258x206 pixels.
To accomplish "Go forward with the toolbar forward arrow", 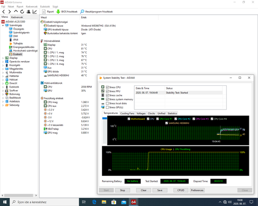I will pos(10,12).
